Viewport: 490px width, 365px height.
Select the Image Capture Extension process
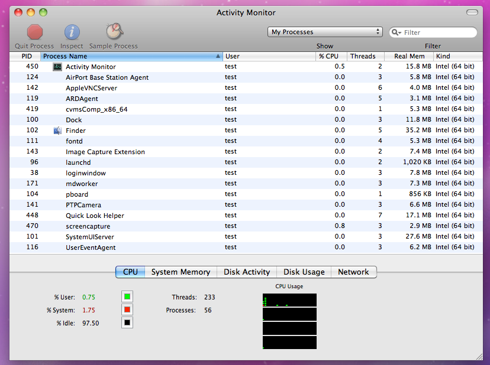[246, 152]
